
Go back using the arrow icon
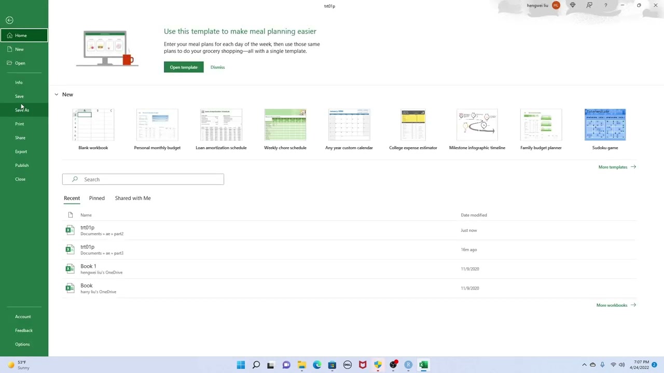click(9, 20)
